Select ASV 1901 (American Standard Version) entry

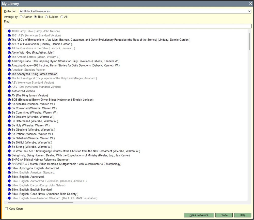36,87
